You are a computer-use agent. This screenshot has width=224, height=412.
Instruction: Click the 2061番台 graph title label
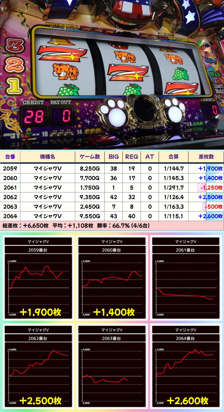click(x=186, y=250)
